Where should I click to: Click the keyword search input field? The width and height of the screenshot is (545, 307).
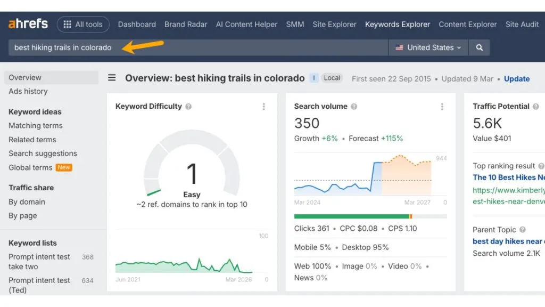pos(198,47)
